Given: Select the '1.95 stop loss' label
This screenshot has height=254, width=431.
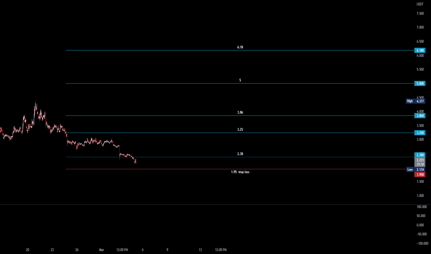Looking at the screenshot, I should click(240, 172).
